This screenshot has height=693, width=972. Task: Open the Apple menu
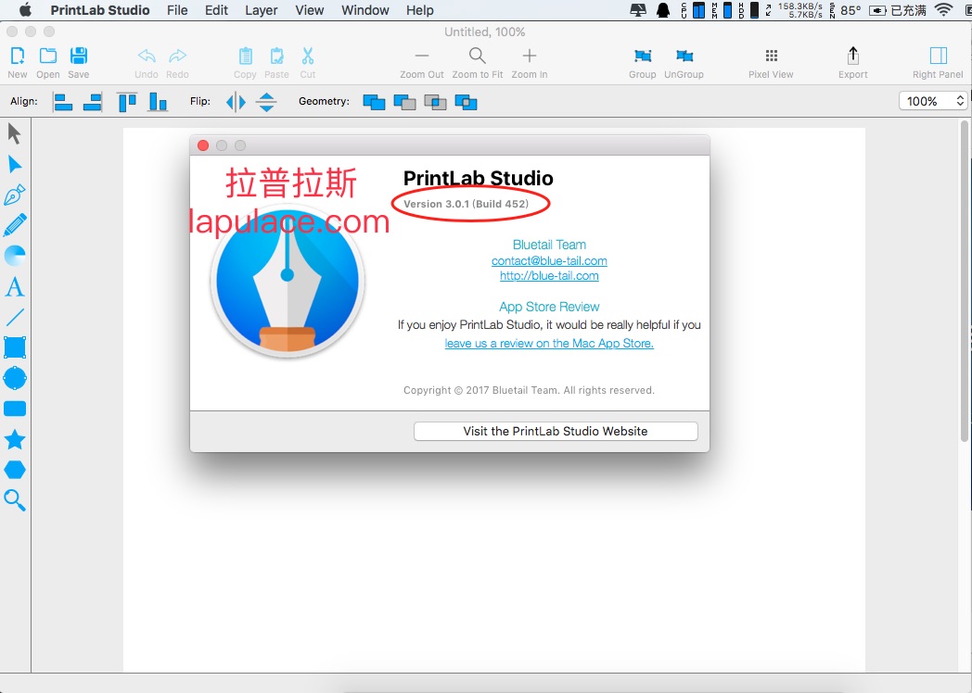click(x=25, y=10)
